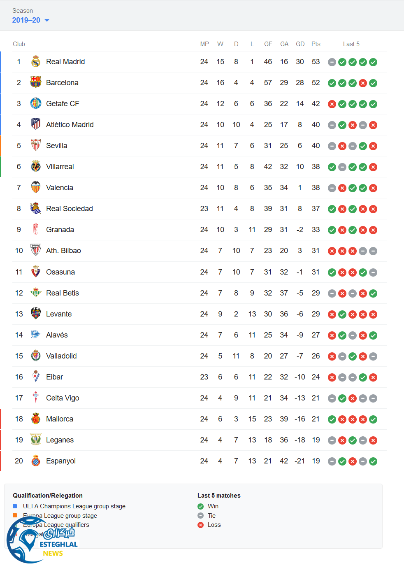Click the orange Europa League legend square
Image resolution: width=404 pixels, height=575 pixels.
(15, 515)
